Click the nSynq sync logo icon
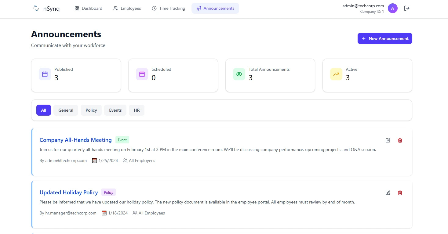This screenshot has height=234, width=448. [36, 8]
